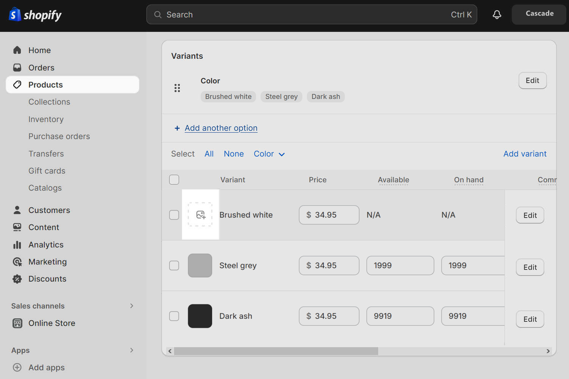569x379 pixels.
Task: Click the Products tag icon
Action: click(17, 85)
